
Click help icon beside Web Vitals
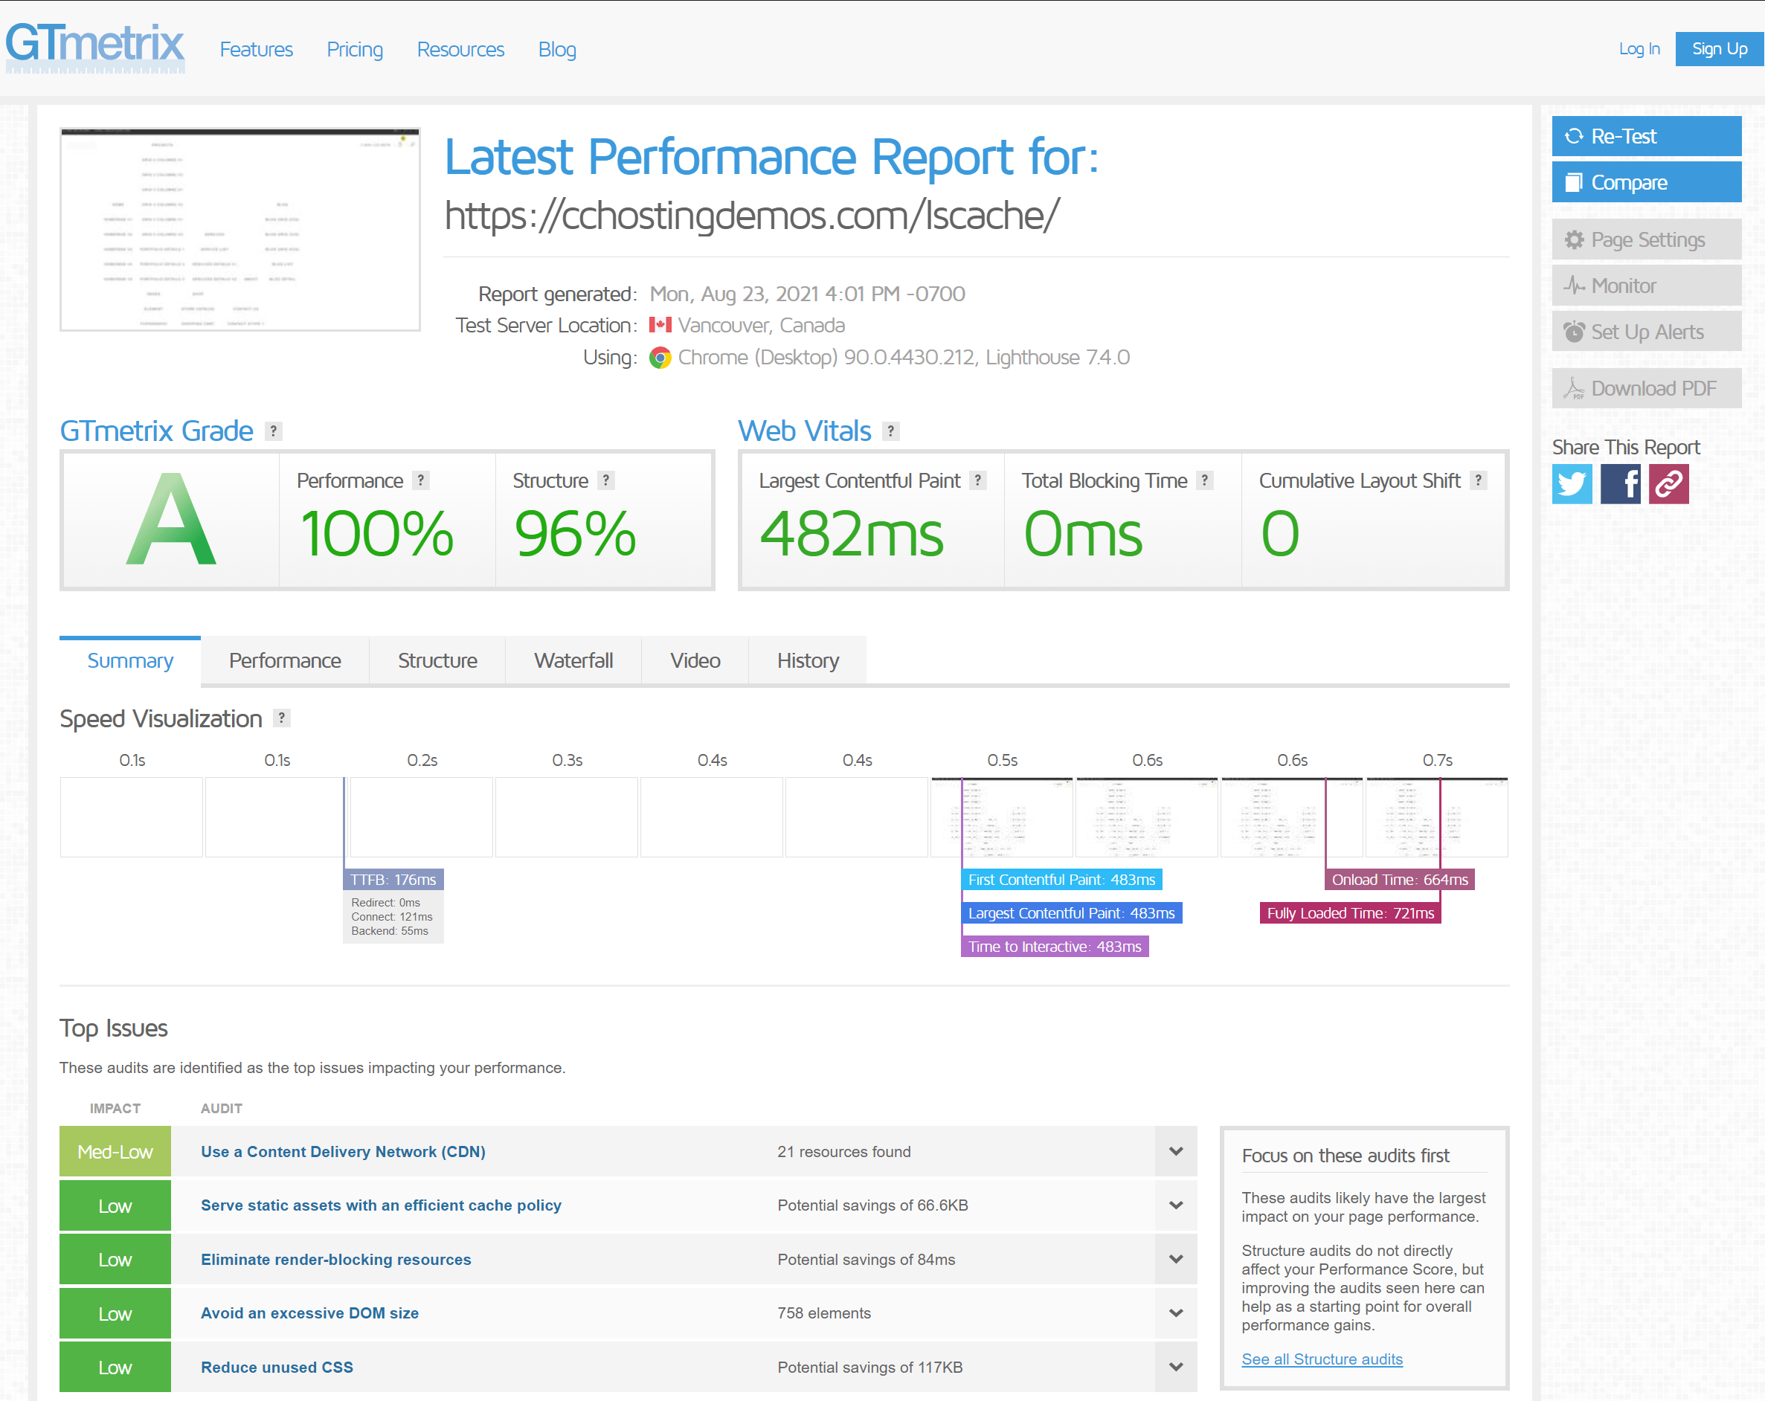click(x=891, y=431)
